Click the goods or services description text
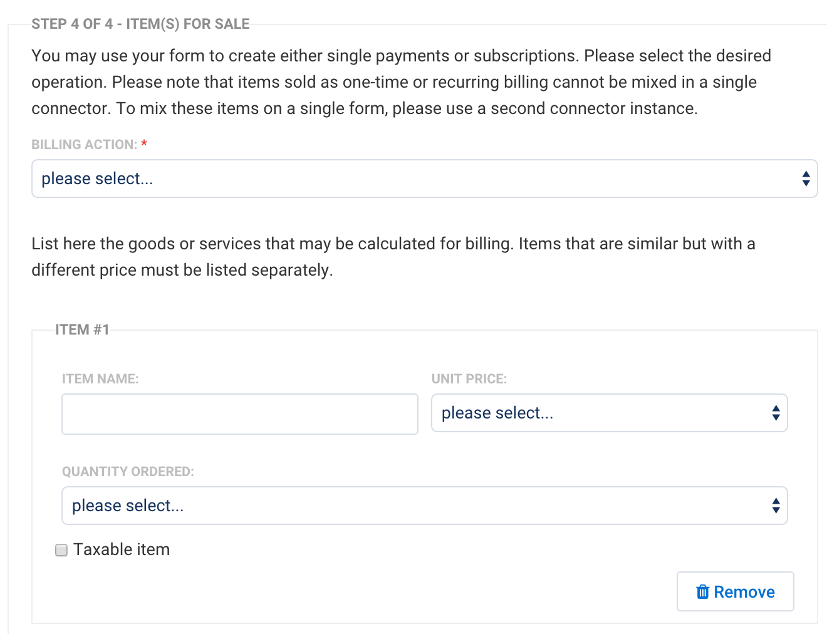Image resolution: width=827 pixels, height=634 pixels. click(x=393, y=257)
